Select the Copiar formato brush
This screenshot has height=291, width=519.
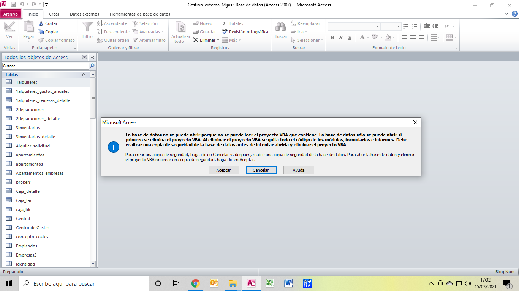pos(57,40)
